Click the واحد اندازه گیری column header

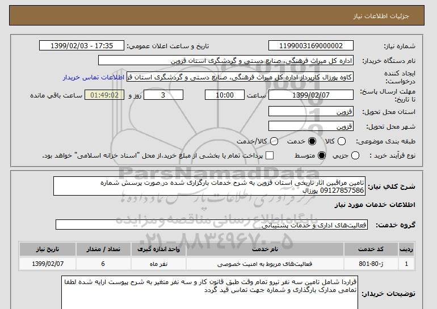(x=158, y=249)
